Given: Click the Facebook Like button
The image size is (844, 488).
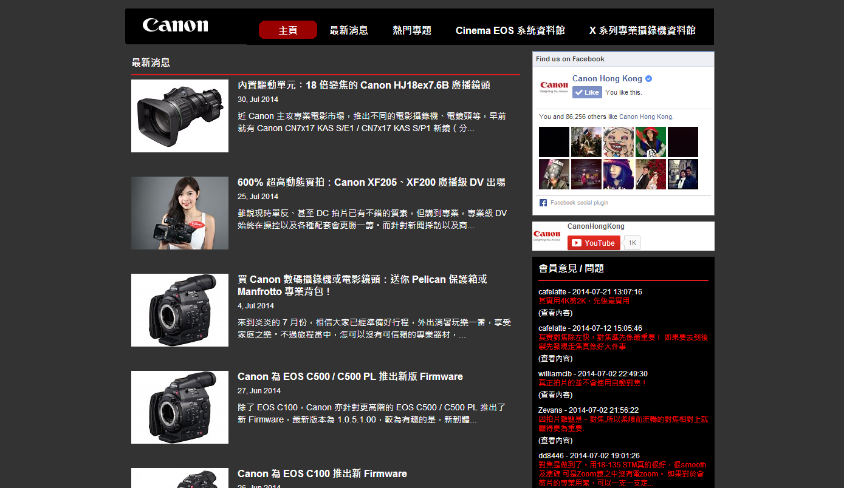Looking at the screenshot, I should click(x=587, y=92).
